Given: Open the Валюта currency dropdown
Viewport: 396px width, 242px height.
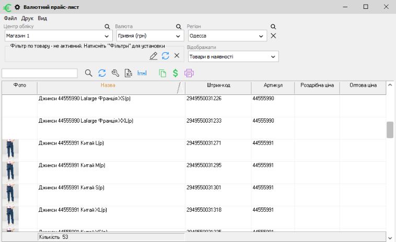Looking at the screenshot, I should 179,36.
